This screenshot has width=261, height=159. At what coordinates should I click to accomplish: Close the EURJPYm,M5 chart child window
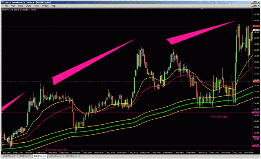coord(258,6)
